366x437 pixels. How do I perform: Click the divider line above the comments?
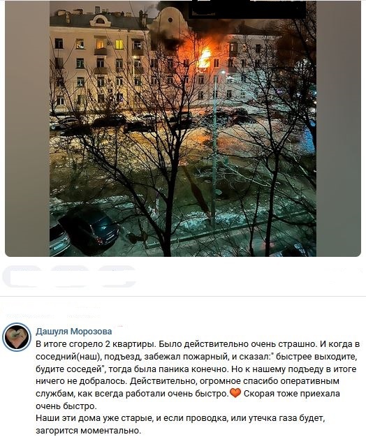183,296
